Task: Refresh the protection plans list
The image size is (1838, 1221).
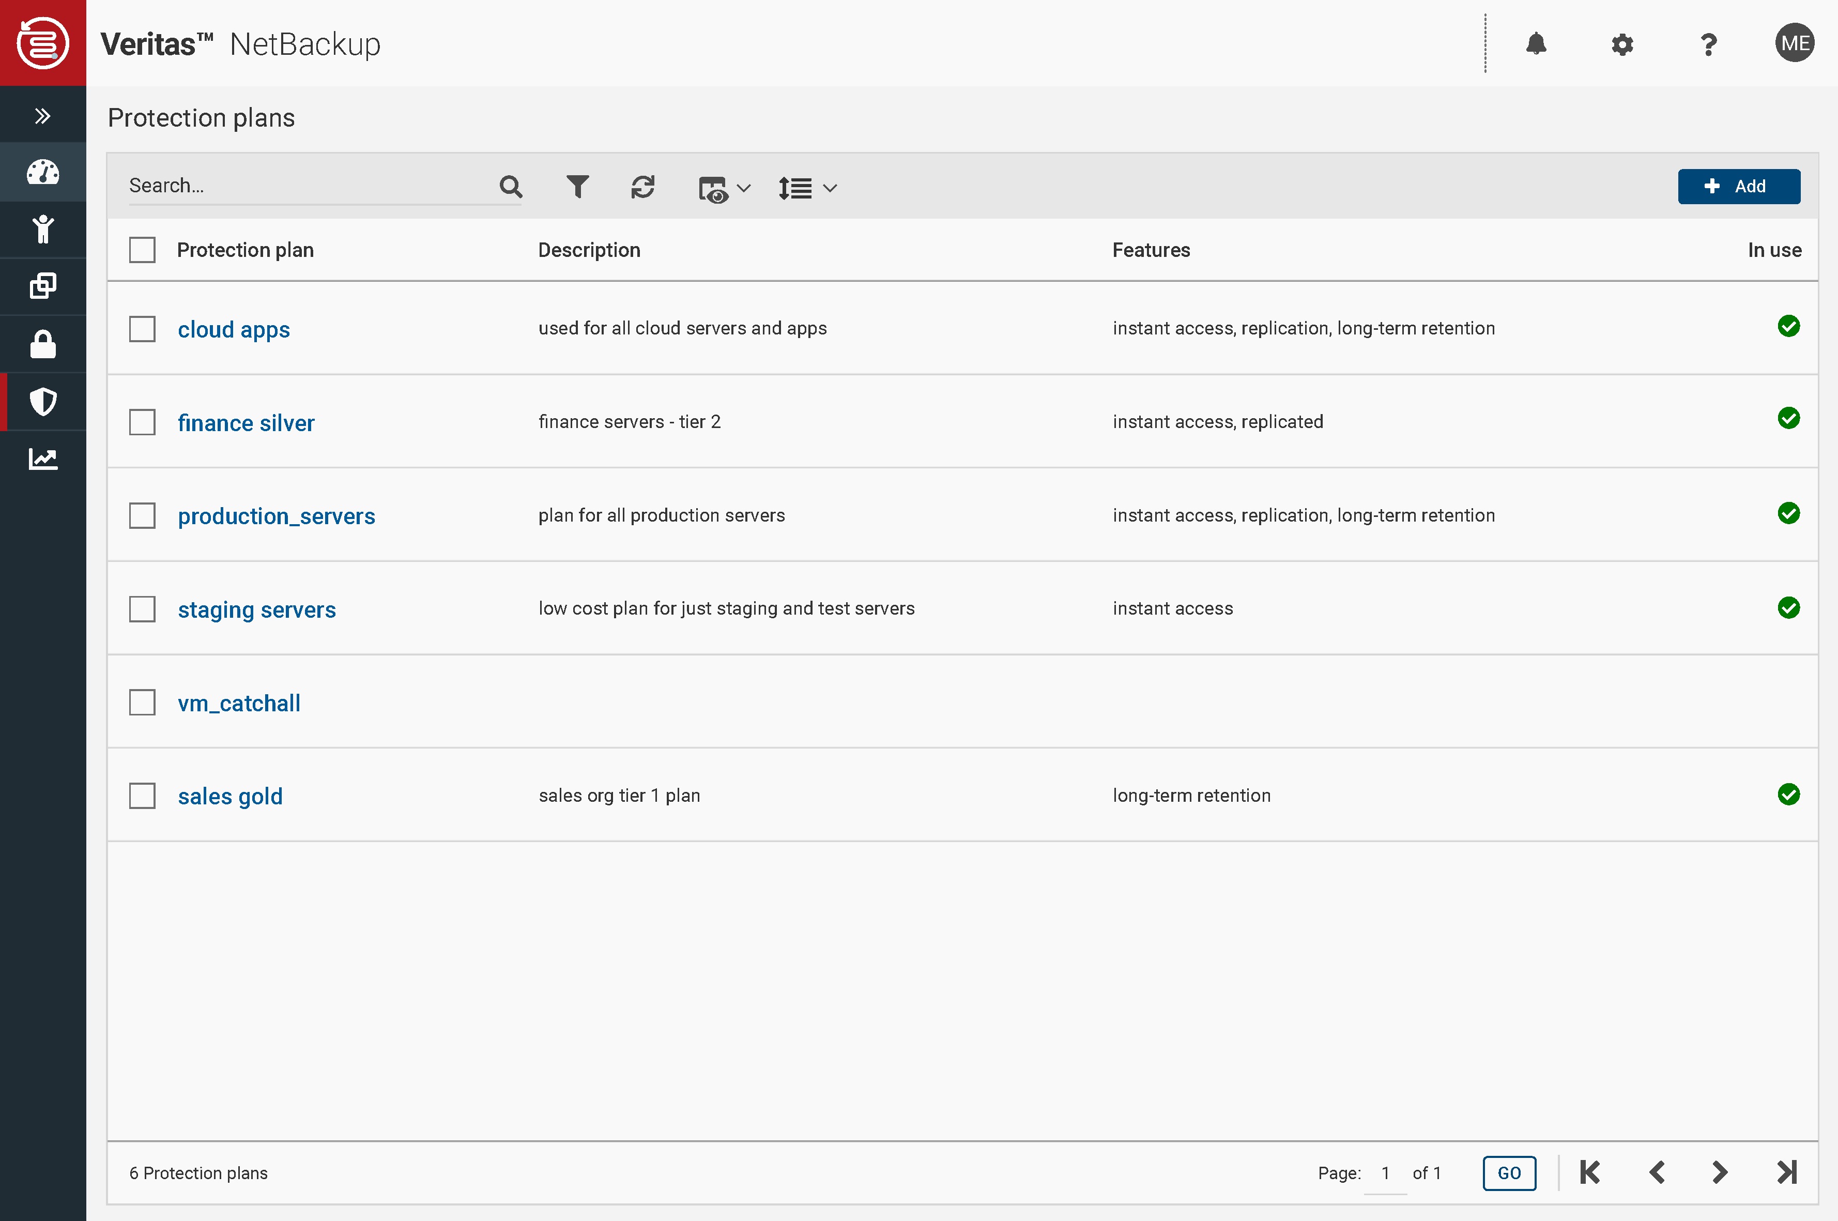Action: point(642,187)
